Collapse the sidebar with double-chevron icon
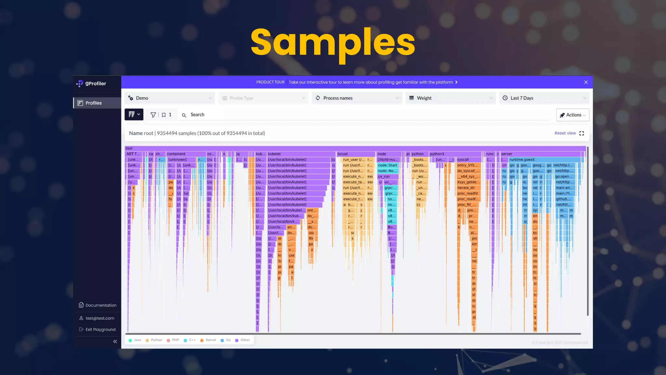 click(x=115, y=341)
